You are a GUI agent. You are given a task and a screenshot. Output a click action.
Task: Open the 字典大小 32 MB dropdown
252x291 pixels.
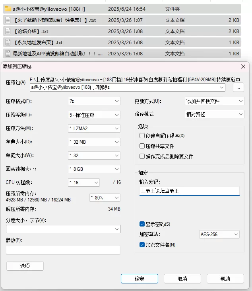94,142
